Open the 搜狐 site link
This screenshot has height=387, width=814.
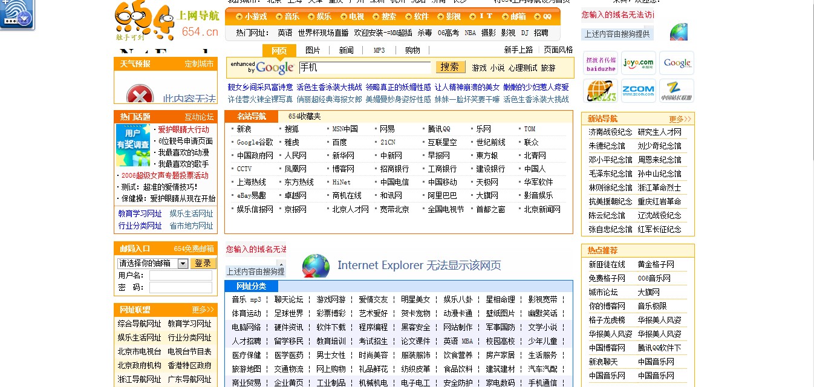pyautogui.click(x=291, y=129)
